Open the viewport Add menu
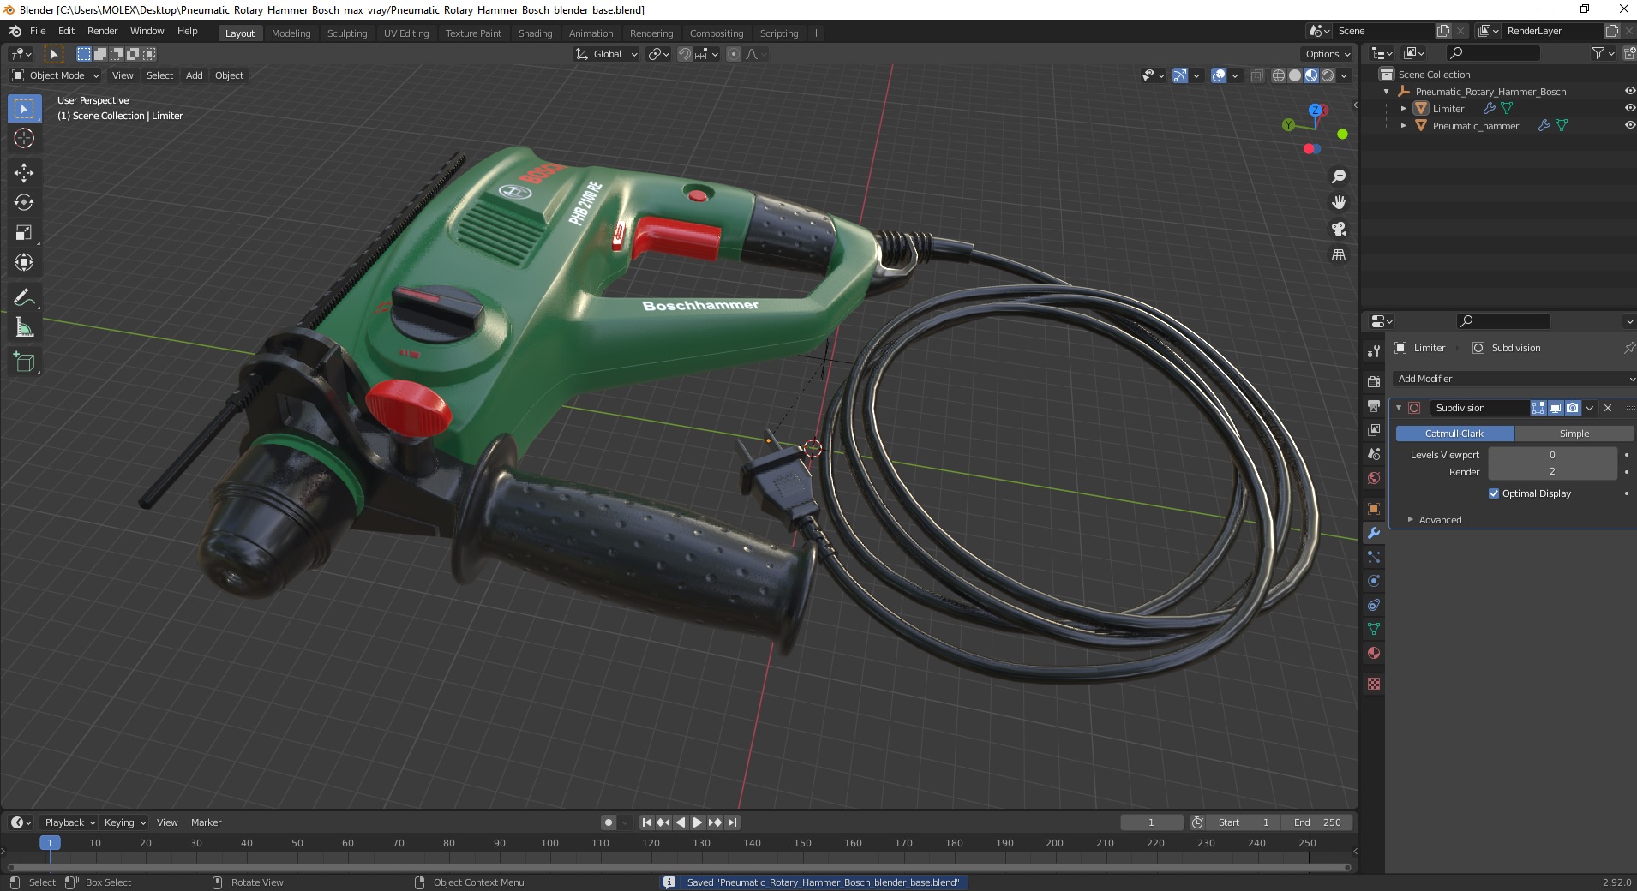The height and width of the screenshot is (891, 1637). point(195,75)
